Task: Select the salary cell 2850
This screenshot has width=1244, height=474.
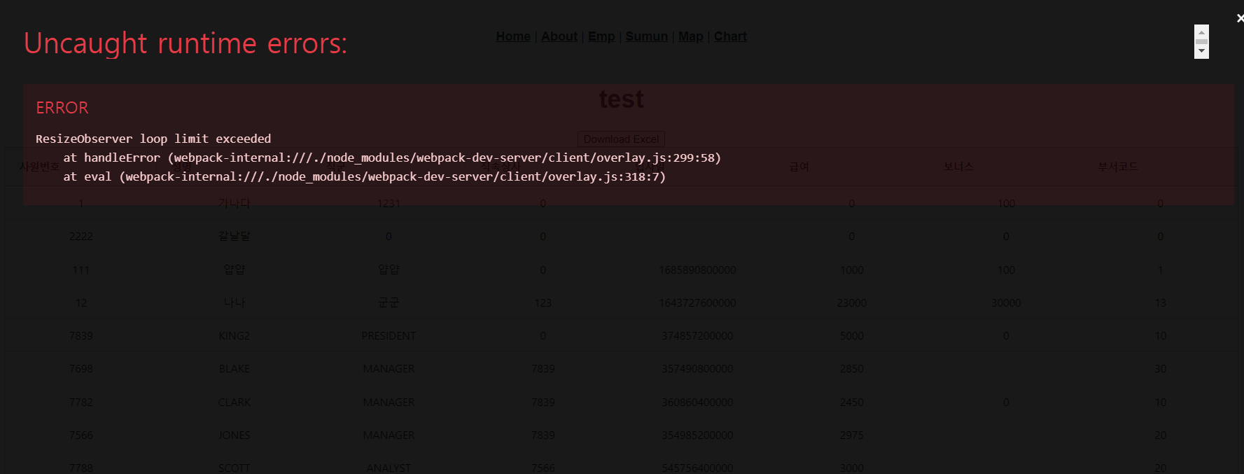Action: [852, 369]
